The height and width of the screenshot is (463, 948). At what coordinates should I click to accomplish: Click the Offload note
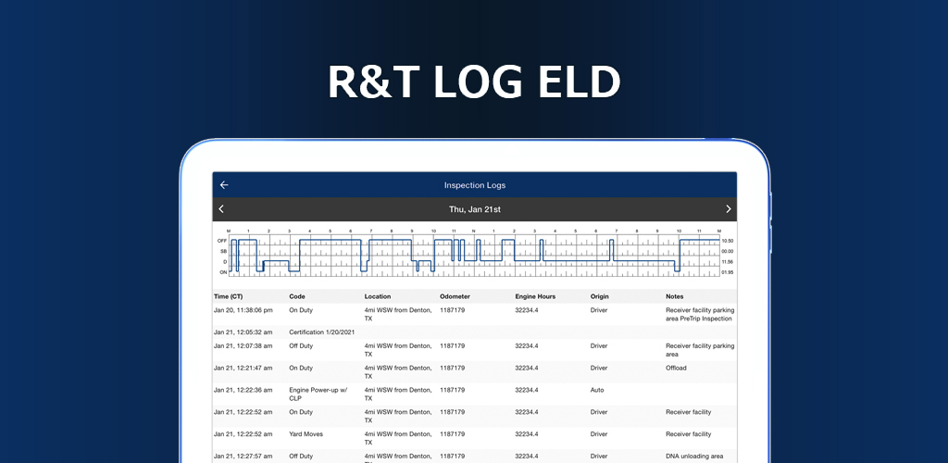coord(676,368)
